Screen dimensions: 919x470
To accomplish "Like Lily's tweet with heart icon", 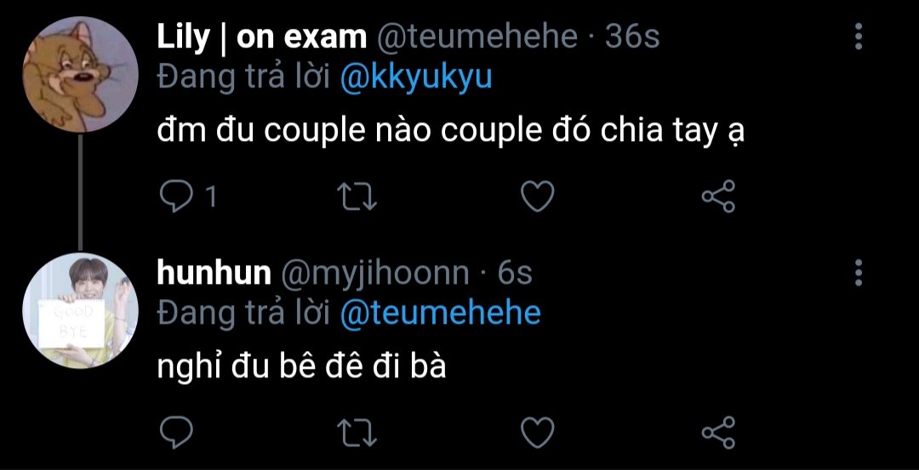I will pos(538,196).
